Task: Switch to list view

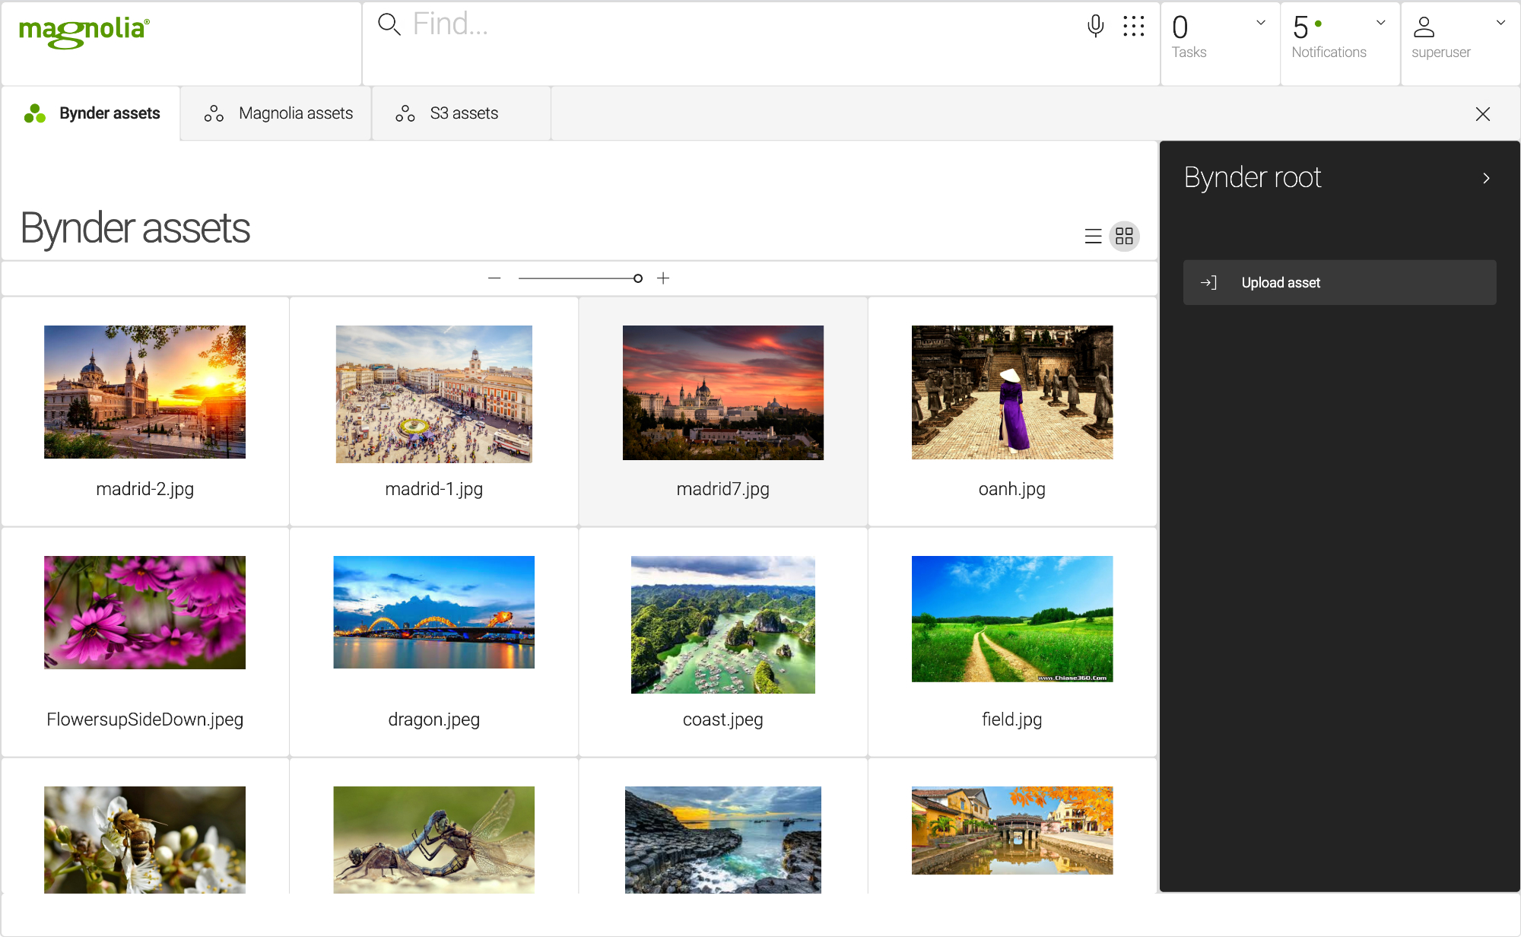Action: [1093, 237]
